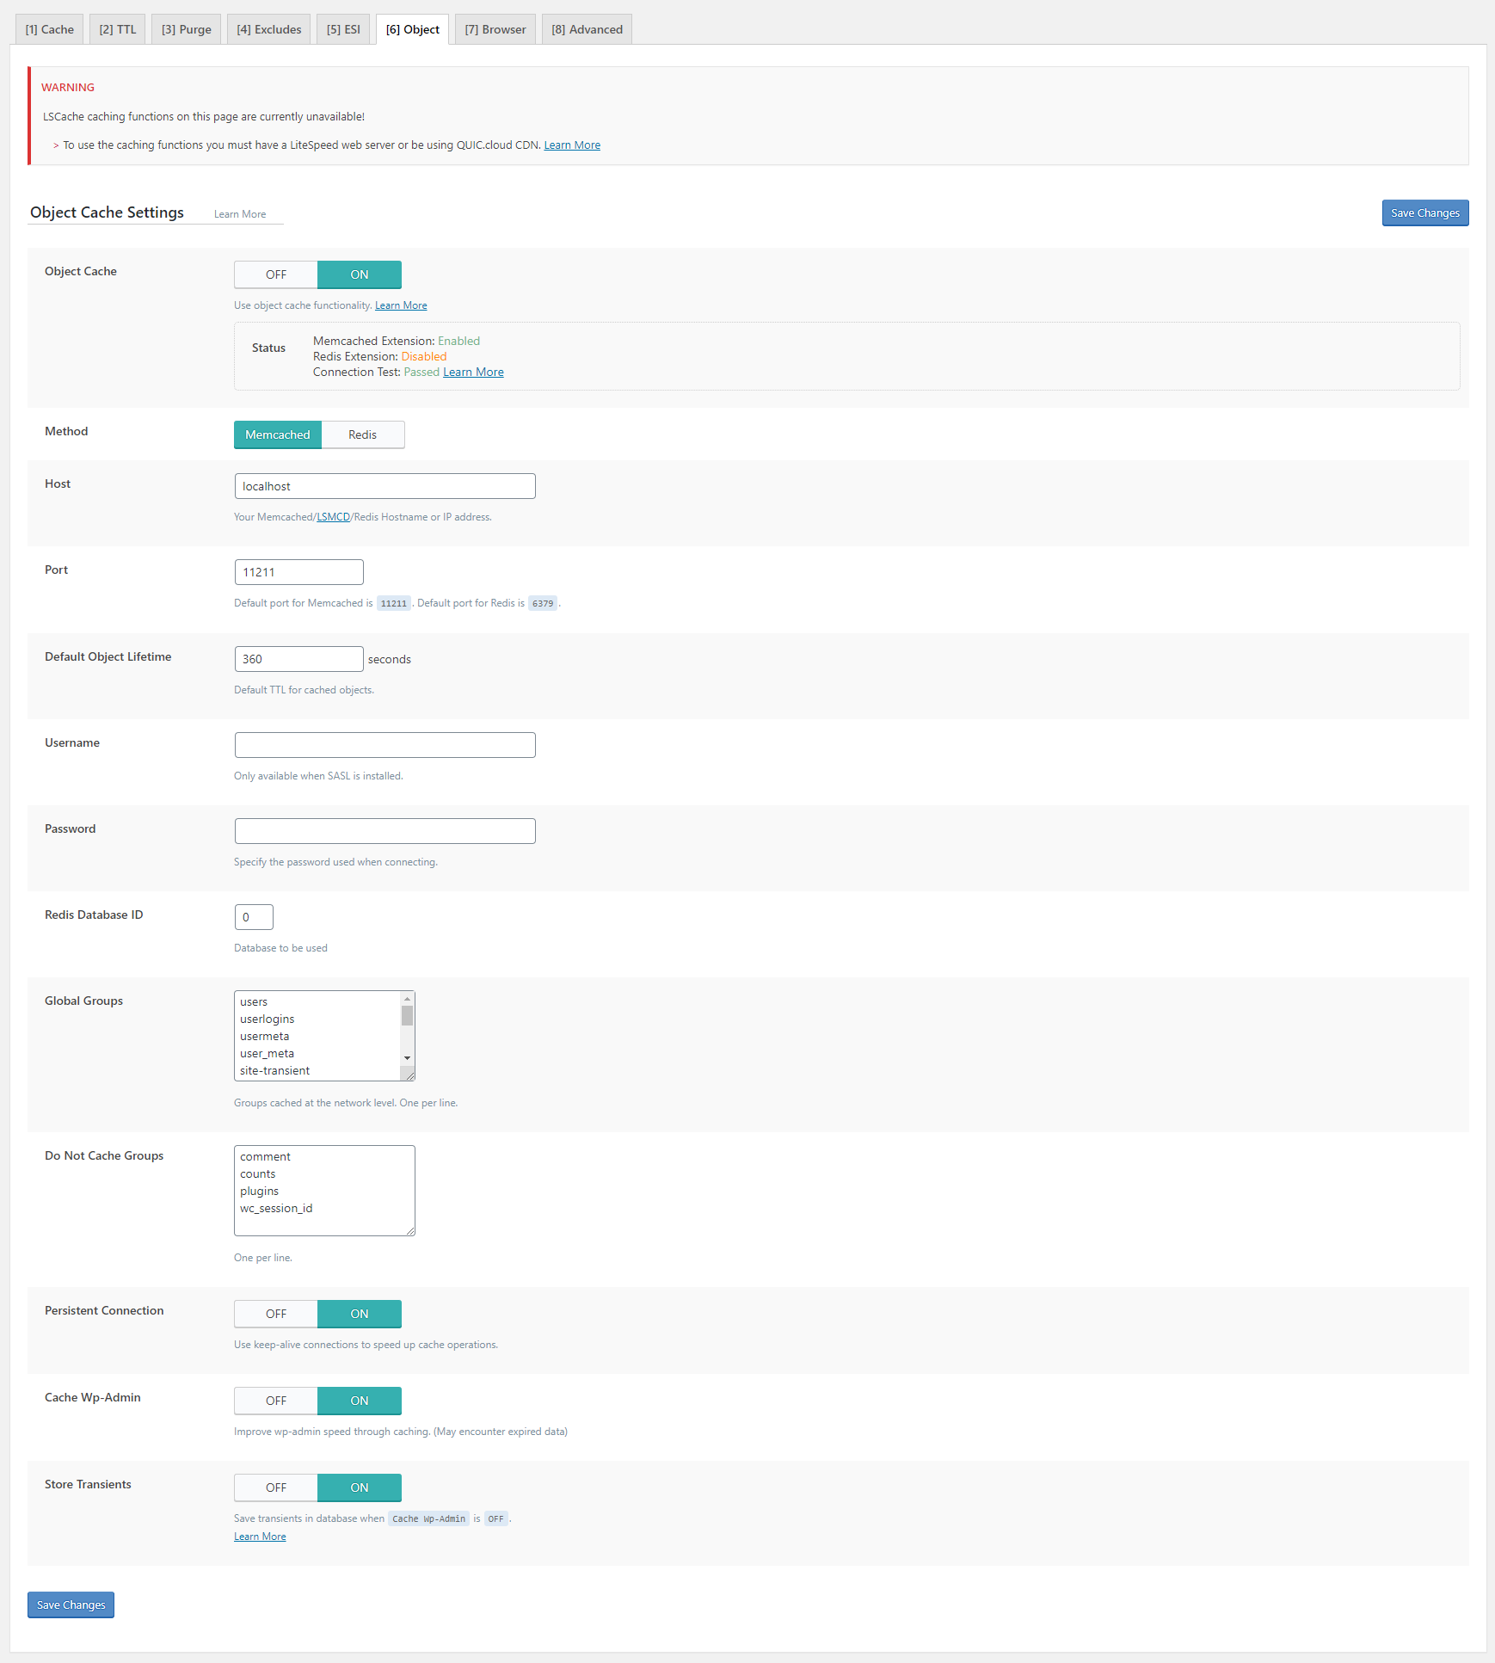Click inside the Do Not Cache Groups textarea
The image size is (1495, 1663).
[324, 1191]
